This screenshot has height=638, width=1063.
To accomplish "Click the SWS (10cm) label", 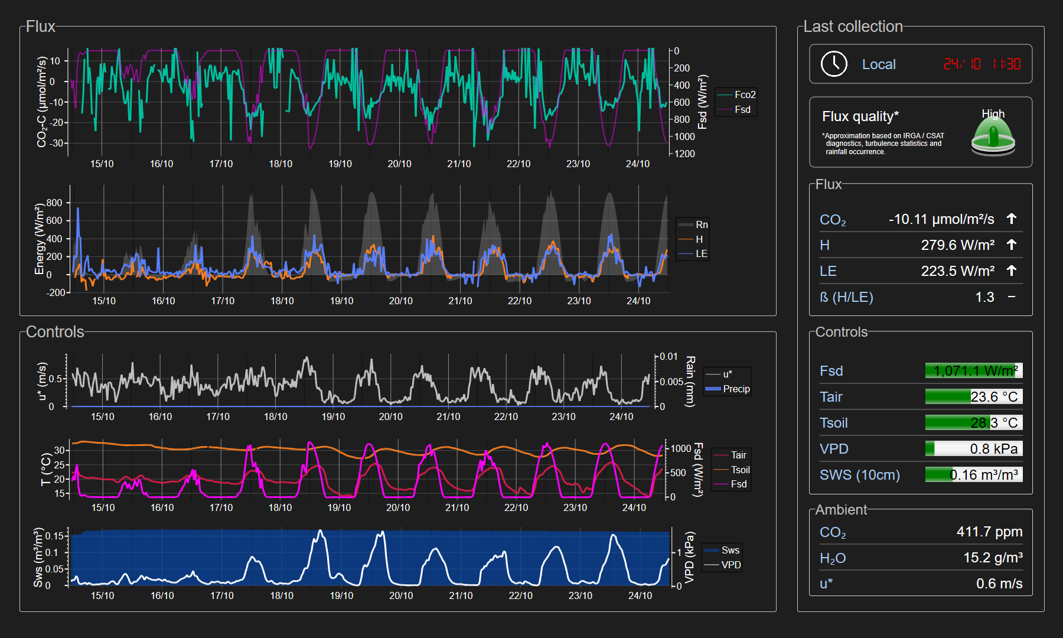I will pos(859,475).
